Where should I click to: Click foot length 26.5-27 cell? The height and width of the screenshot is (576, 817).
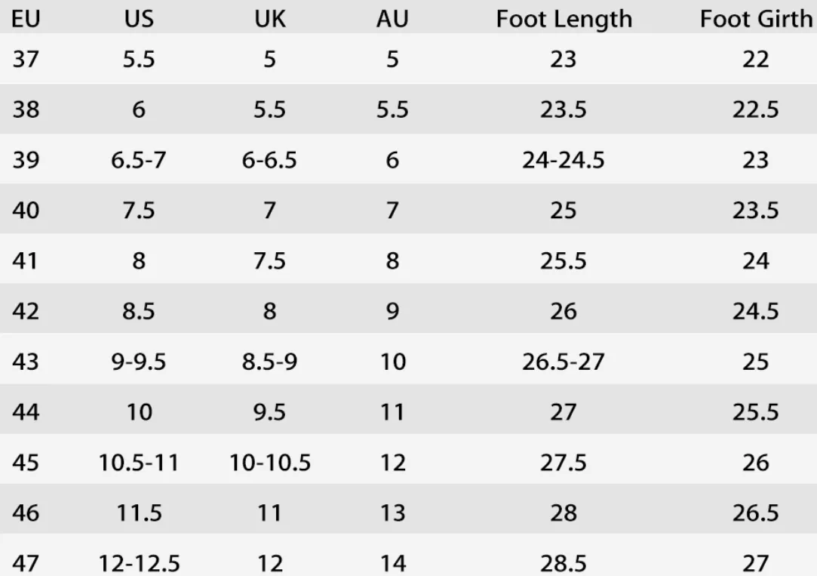click(564, 362)
